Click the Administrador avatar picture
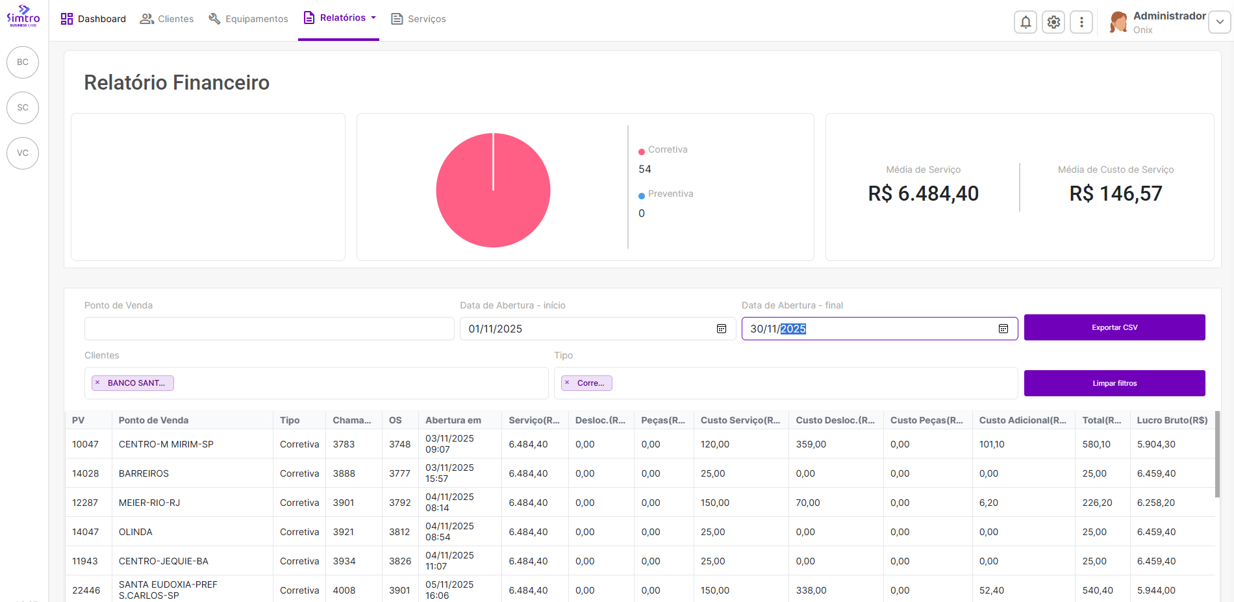Viewport: 1234px width, 602px height. tap(1118, 22)
